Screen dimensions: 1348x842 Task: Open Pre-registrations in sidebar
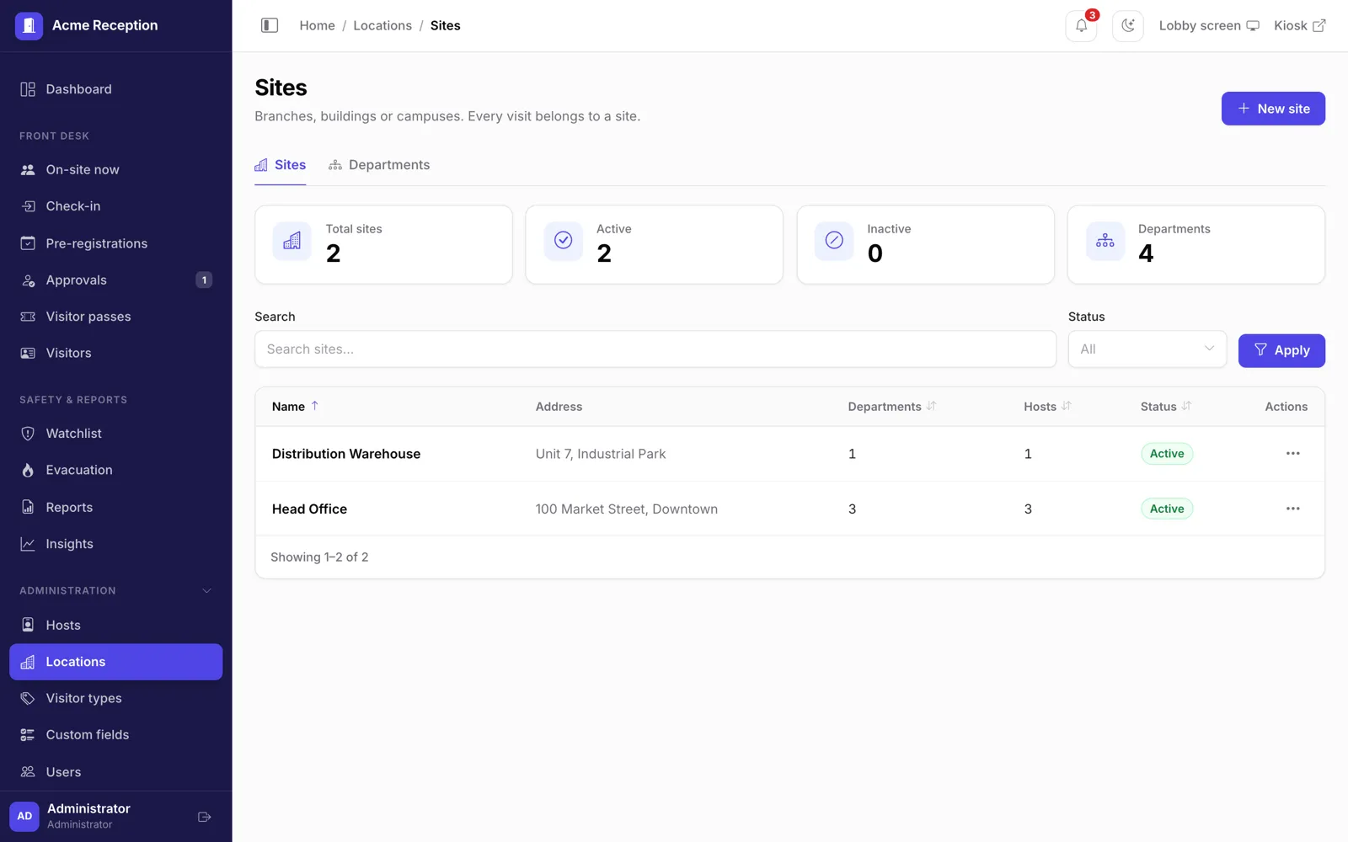click(x=116, y=243)
